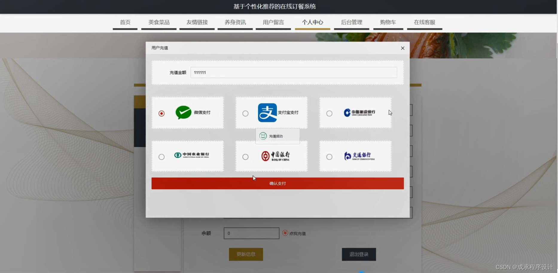Select the 中国建设银行 radio button
Image resolution: width=558 pixels, height=273 pixels.
pos(329,113)
